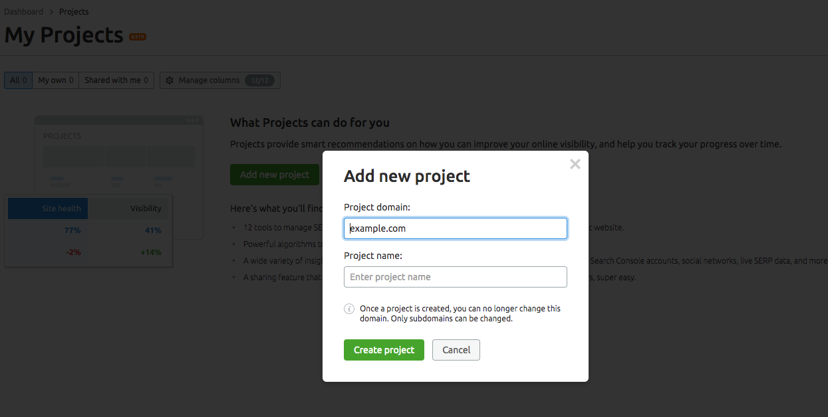Screen dimensions: 828x417
Task: Select the All projects tab
Action: 19,80
